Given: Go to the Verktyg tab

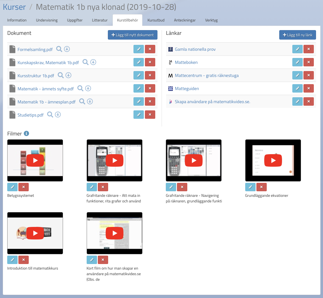Looking at the screenshot, I should click(211, 20).
